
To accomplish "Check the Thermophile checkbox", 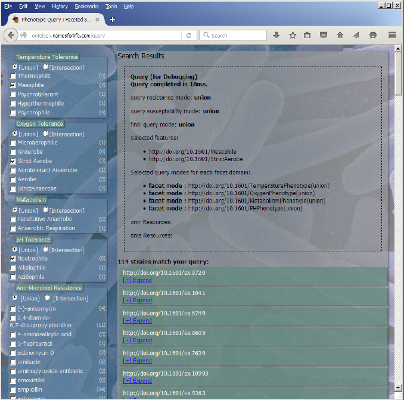I will coord(13,76).
